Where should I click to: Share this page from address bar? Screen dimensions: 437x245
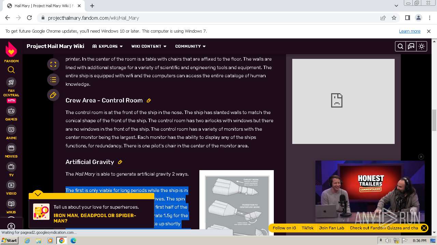point(383,18)
